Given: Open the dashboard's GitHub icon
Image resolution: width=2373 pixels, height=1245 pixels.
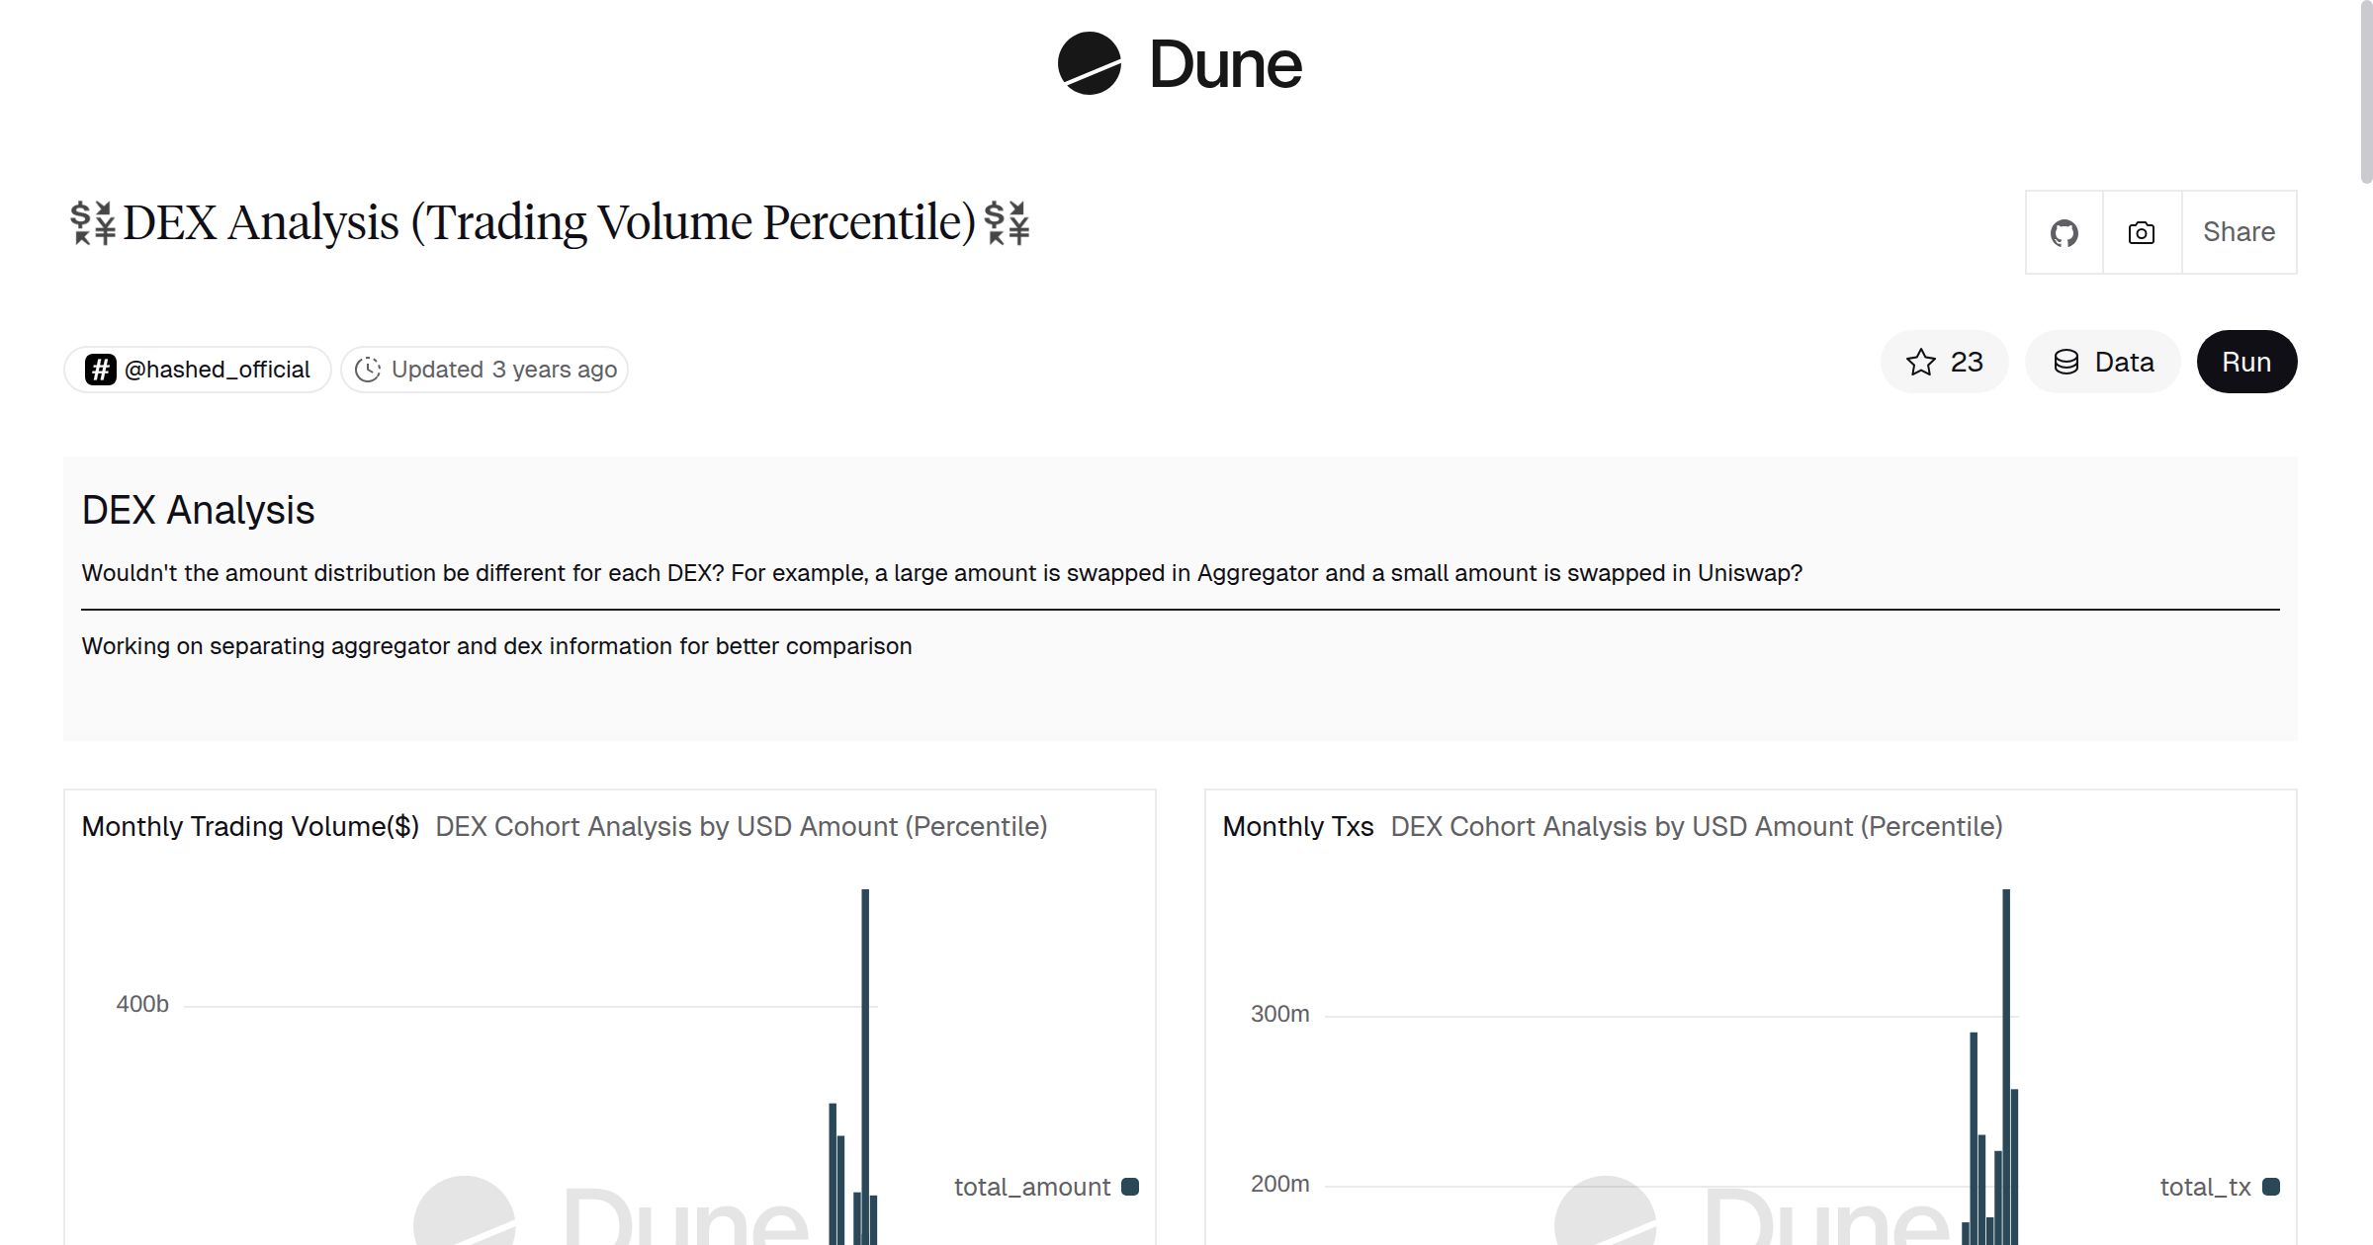Looking at the screenshot, I should 2065,231.
